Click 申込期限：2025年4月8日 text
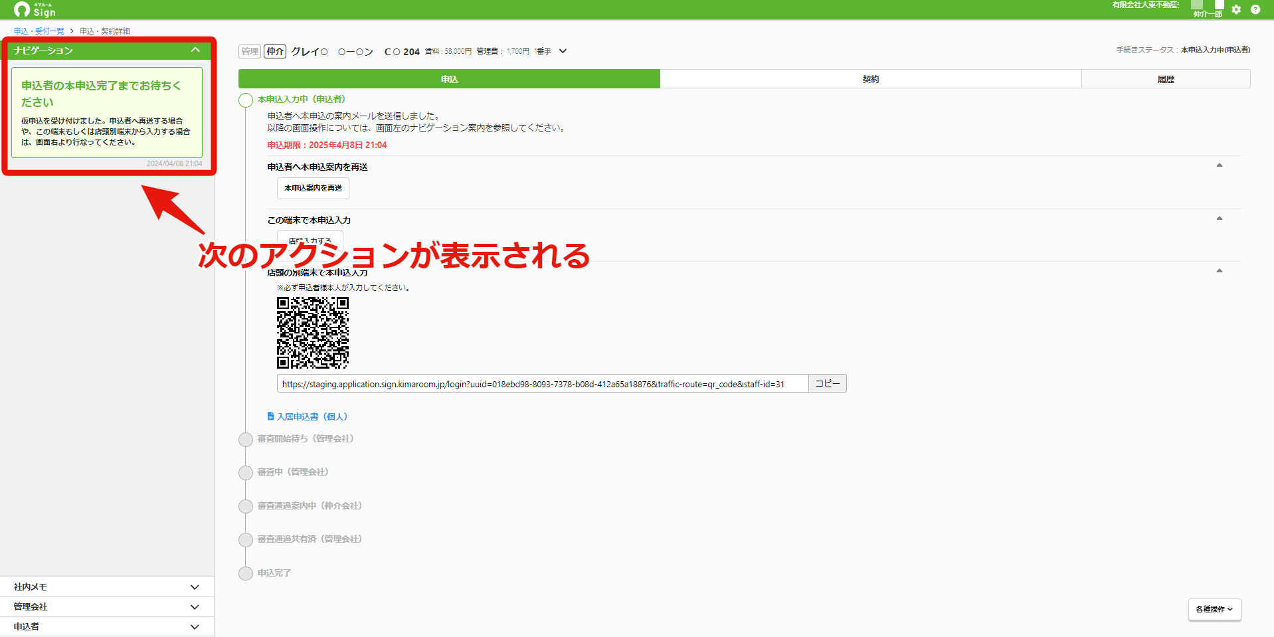1274x637 pixels. pos(327,145)
